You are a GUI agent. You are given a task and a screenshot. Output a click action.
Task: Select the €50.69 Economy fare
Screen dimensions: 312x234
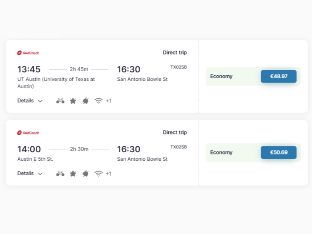click(x=278, y=152)
